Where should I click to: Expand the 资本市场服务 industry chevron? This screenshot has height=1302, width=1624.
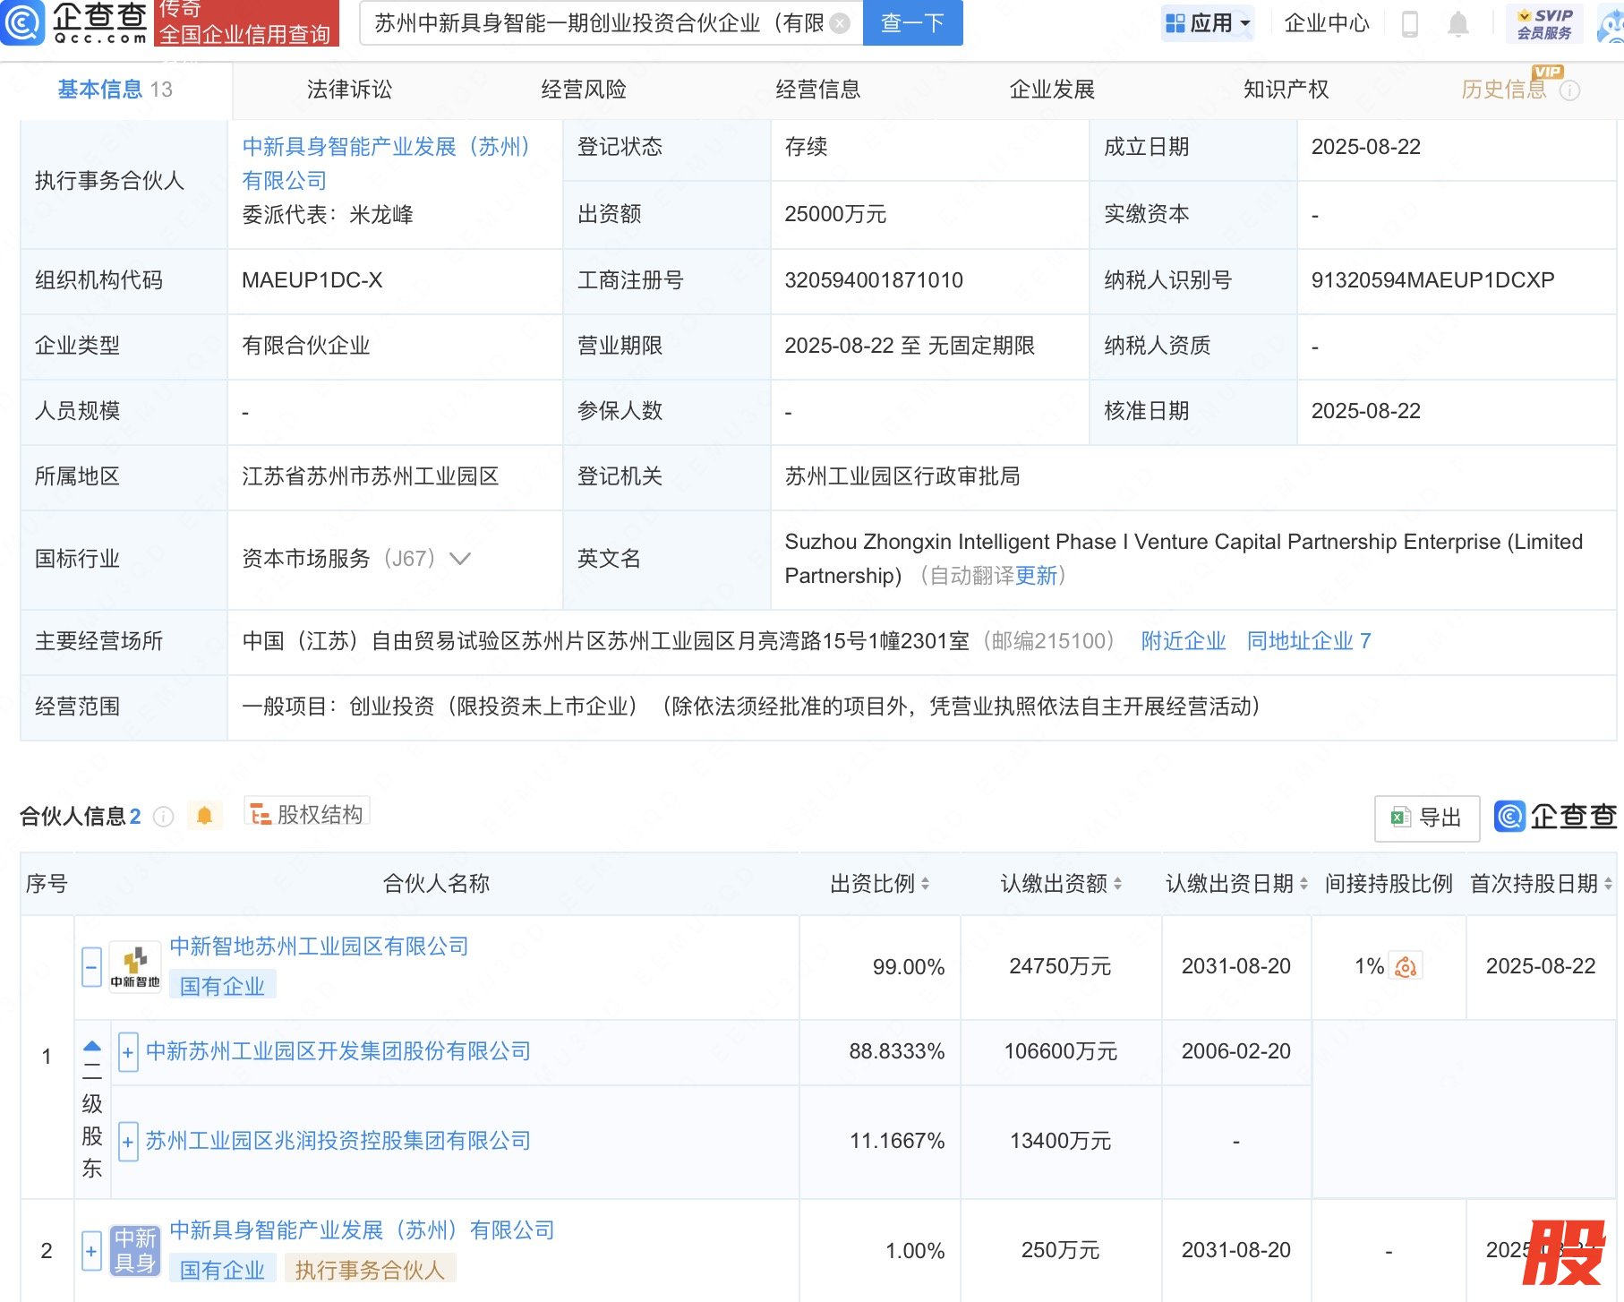[460, 559]
